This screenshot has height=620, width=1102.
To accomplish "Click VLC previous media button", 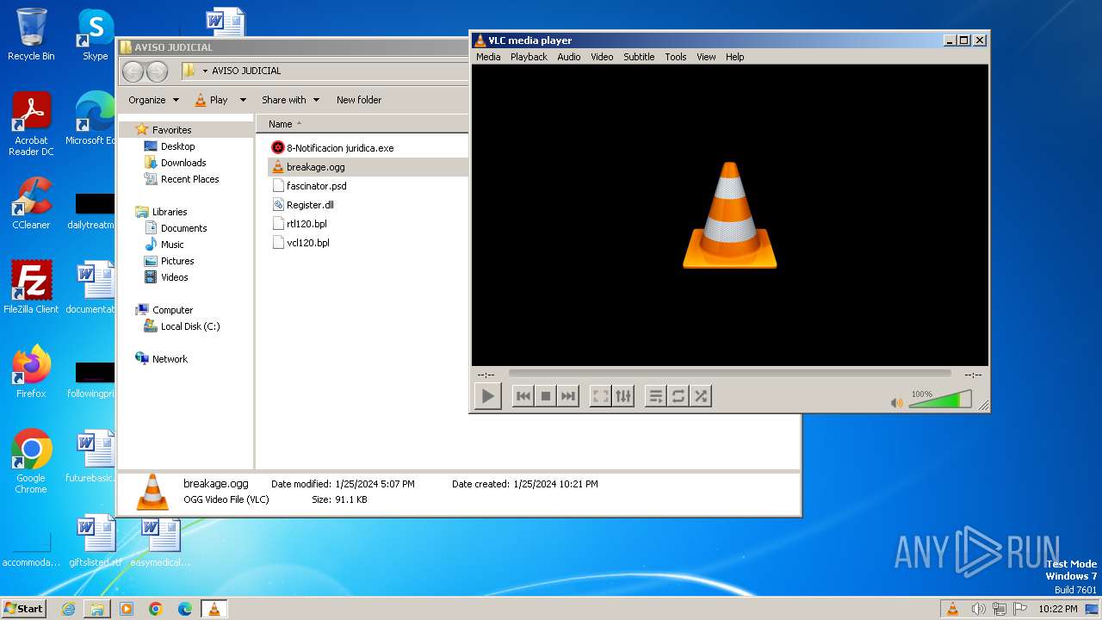I will click(523, 396).
